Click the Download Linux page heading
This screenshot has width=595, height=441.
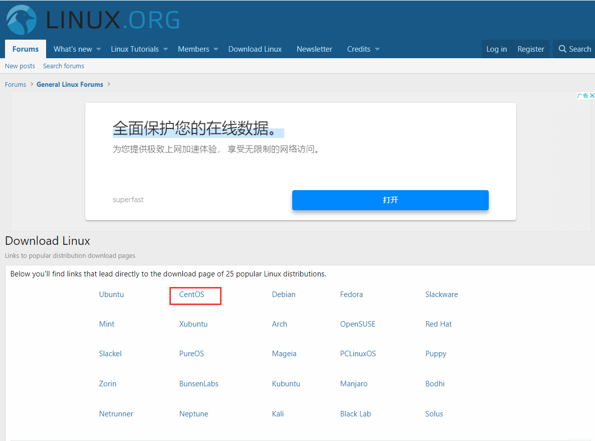pos(48,241)
